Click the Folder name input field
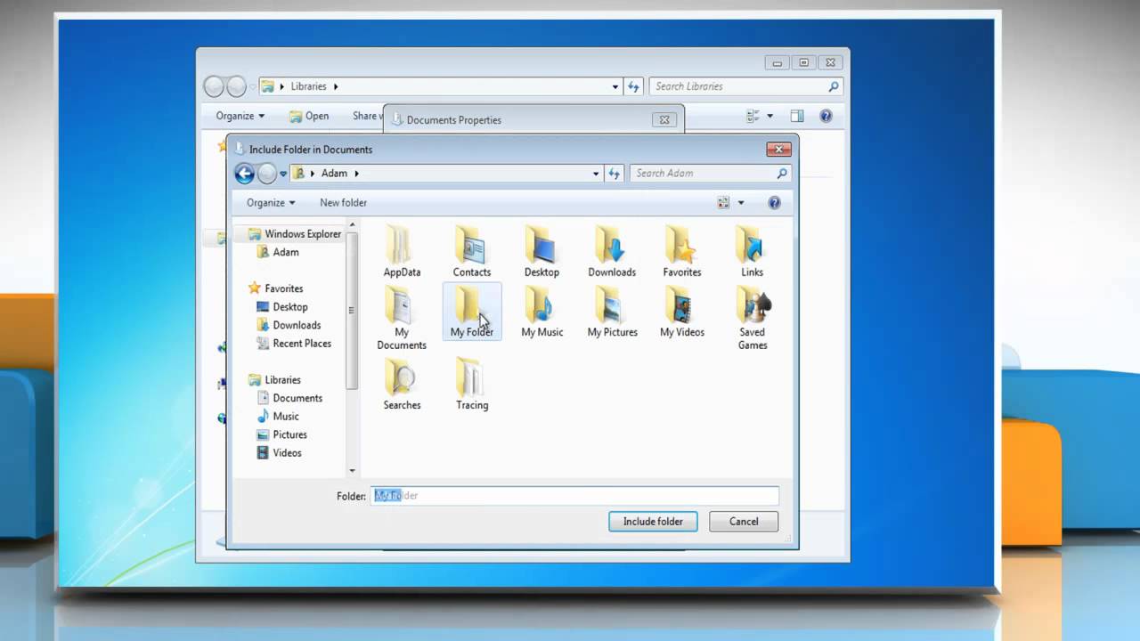The height and width of the screenshot is (641, 1140). [574, 496]
